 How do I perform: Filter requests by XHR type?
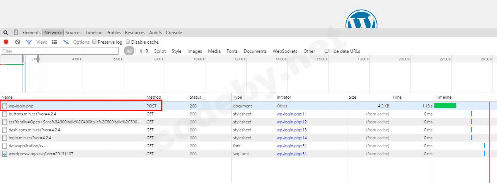(144, 51)
